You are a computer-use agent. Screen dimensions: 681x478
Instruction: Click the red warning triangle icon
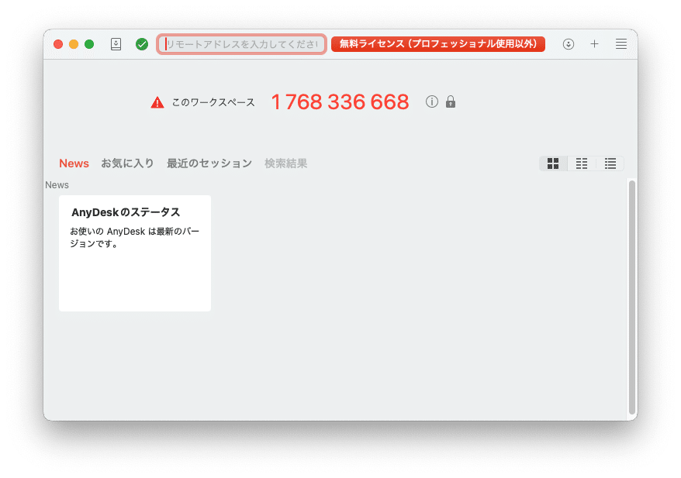click(157, 103)
